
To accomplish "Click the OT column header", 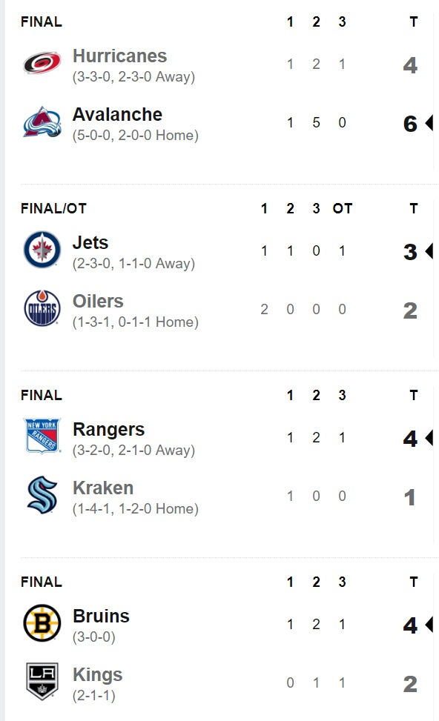I will 343,208.
